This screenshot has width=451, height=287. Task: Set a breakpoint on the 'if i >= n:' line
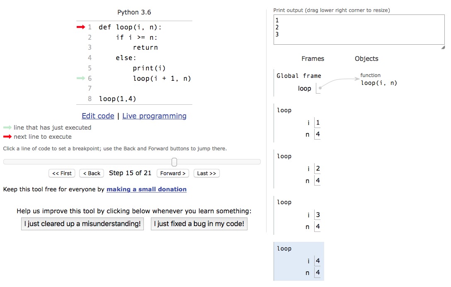pyautogui.click(x=137, y=37)
